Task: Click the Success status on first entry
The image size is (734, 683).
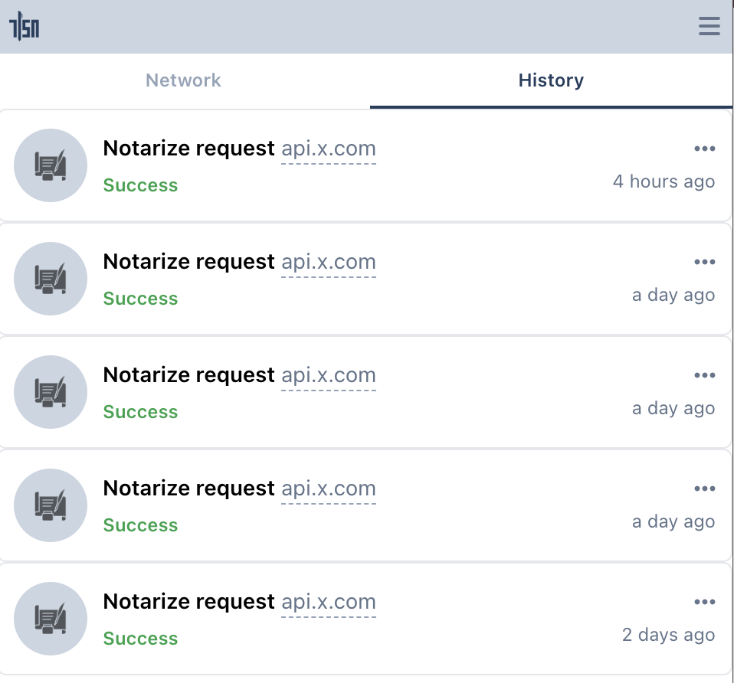Action: pyautogui.click(x=140, y=185)
